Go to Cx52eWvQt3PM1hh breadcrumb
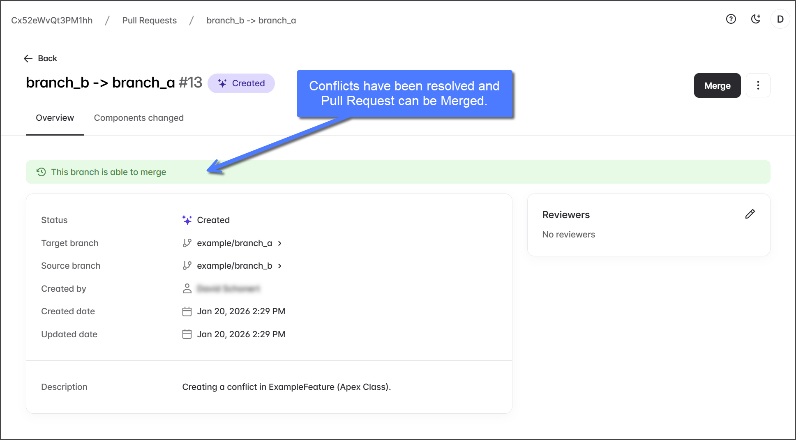The height and width of the screenshot is (440, 796). (x=52, y=21)
